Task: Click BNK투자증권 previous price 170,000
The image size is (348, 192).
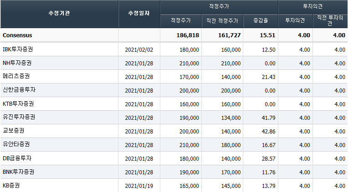Action: tap(231, 172)
